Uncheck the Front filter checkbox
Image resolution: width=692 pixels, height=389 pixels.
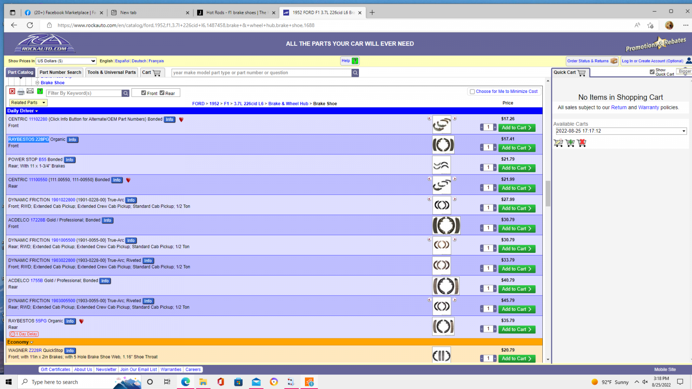(144, 93)
